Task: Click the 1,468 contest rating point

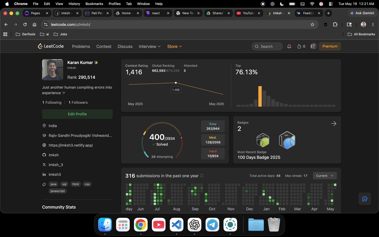Action: tap(176, 83)
